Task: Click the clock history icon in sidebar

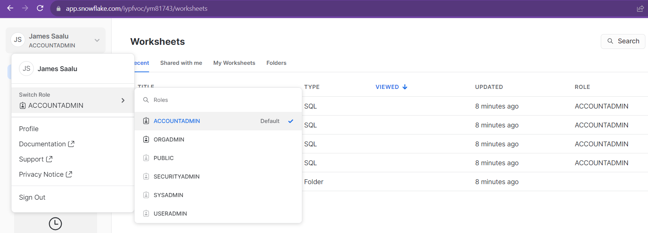Action: (x=55, y=223)
